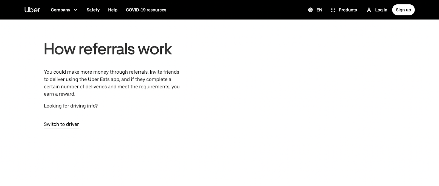This screenshot has height=186, width=439.
Task: Click the Sign up button
Action: click(403, 10)
